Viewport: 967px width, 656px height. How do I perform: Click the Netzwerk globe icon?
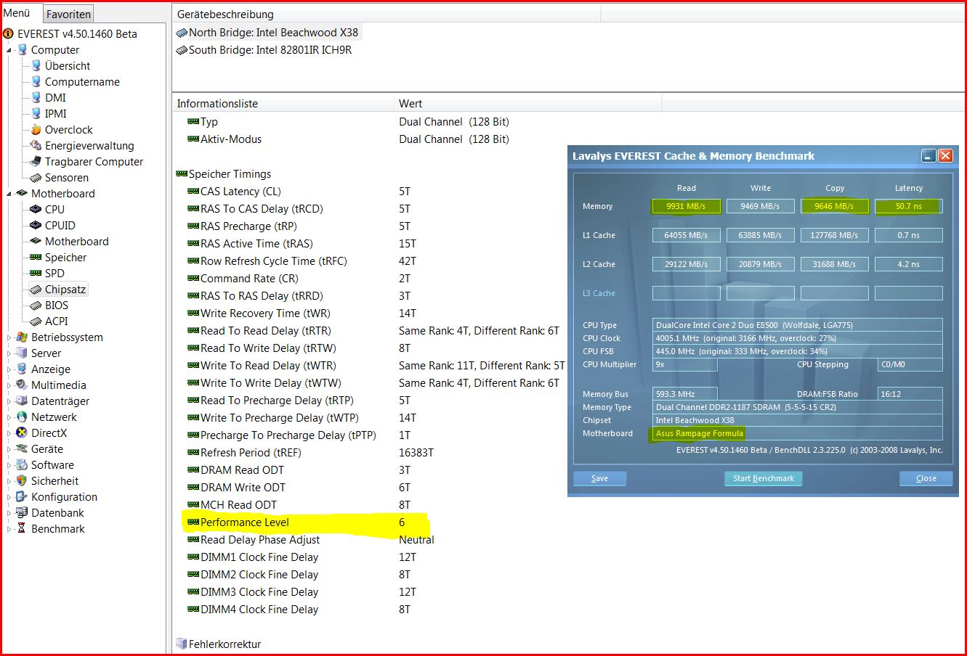tap(22, 417)
